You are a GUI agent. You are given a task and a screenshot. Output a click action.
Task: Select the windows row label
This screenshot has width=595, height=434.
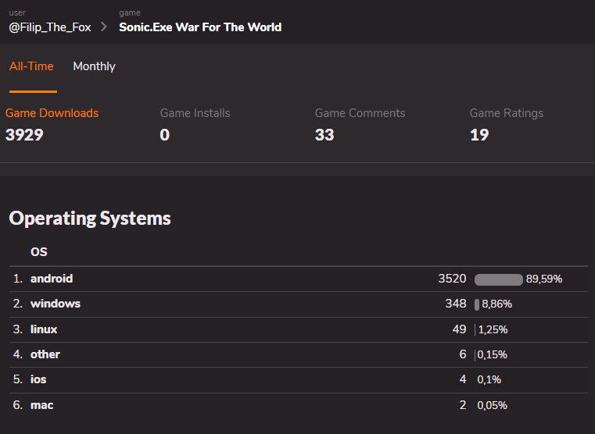[56, 304]
